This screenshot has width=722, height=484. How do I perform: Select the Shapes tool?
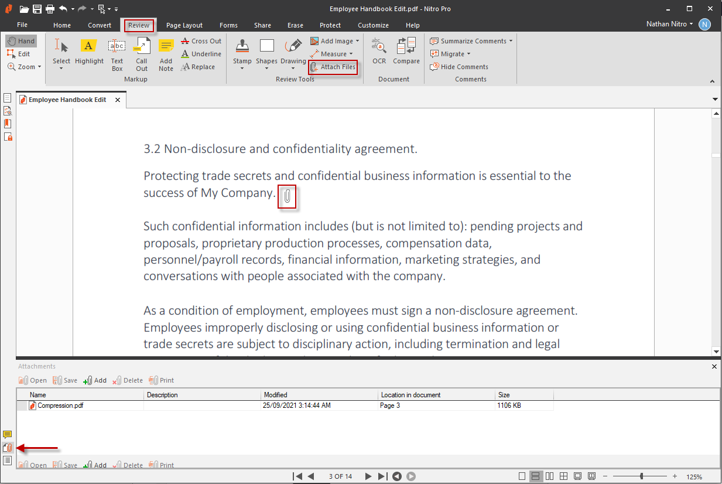[266, 52]
